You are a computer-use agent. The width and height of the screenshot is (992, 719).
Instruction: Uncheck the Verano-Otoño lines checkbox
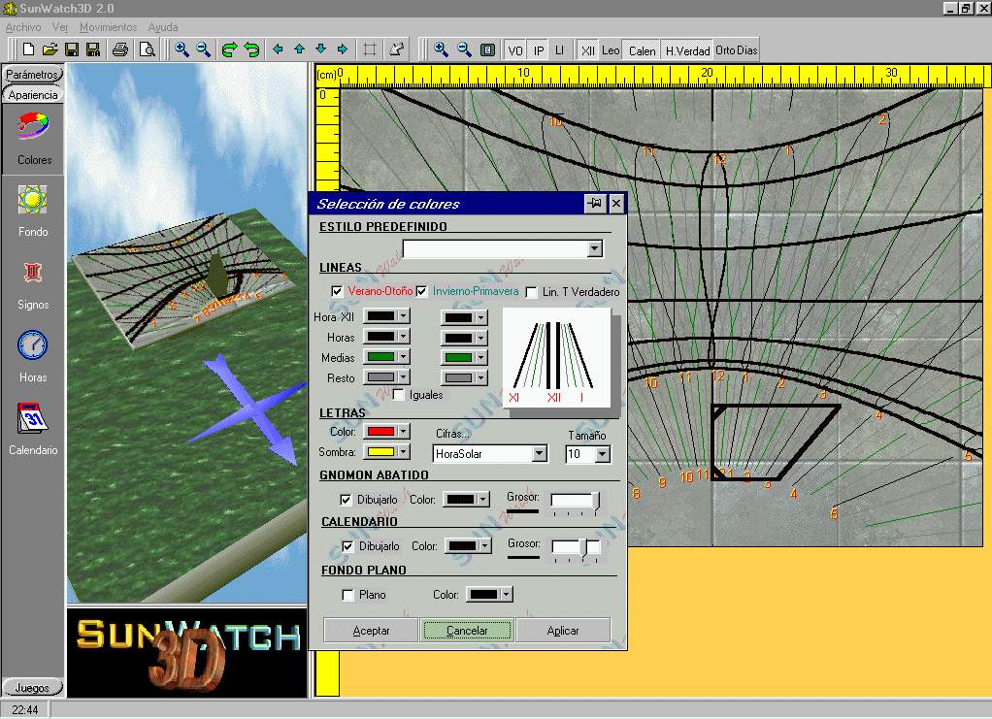pyautogui.click(x=337, y=292)
